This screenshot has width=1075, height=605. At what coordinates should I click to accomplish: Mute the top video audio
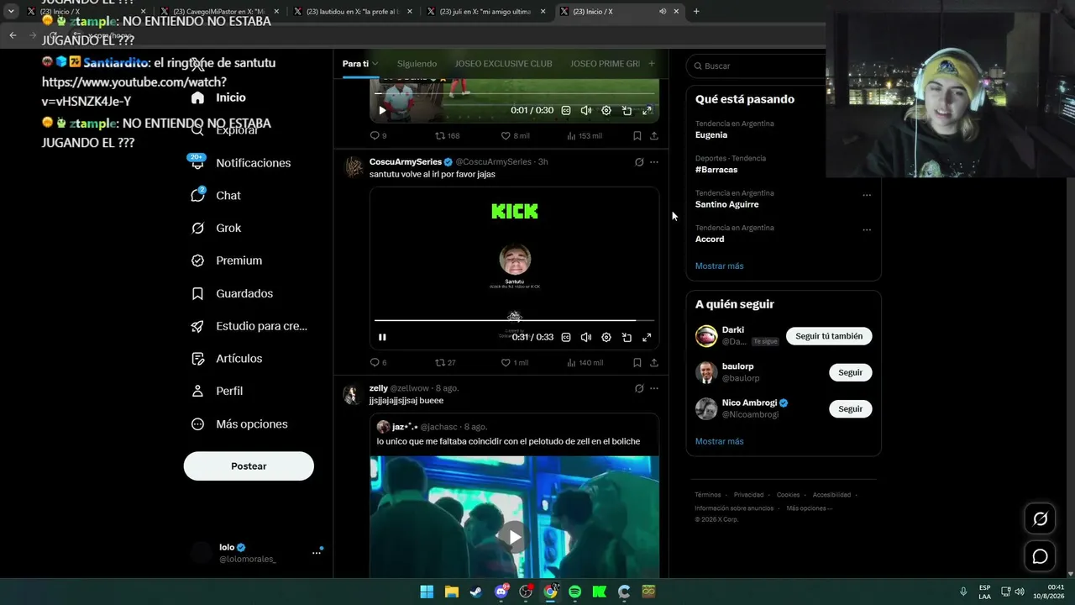point(586,110)
